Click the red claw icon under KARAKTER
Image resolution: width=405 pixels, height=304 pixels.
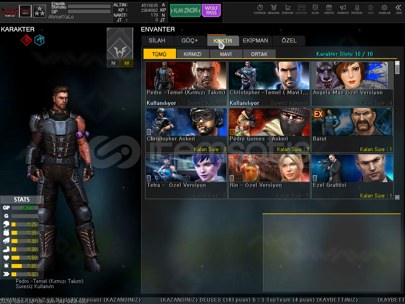(26, 40)
